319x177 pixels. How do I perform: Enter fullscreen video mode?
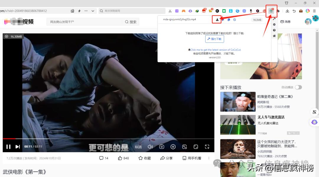tap(207, 147)
